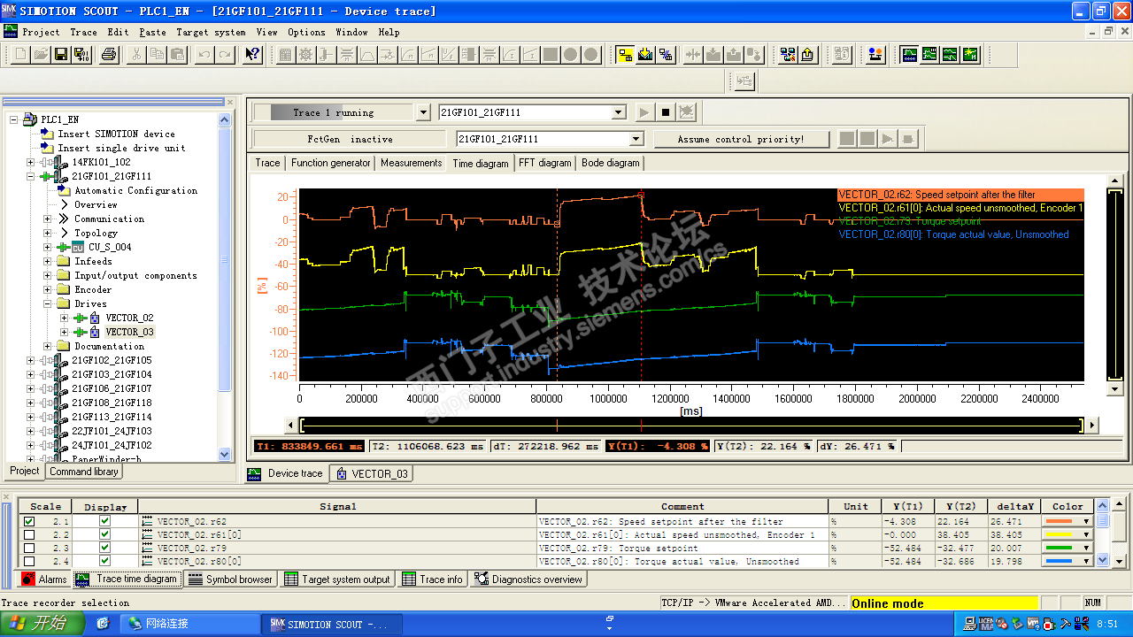Save the project with the floppy icon
Screen dimensions: 1133x637
point(61,55)
